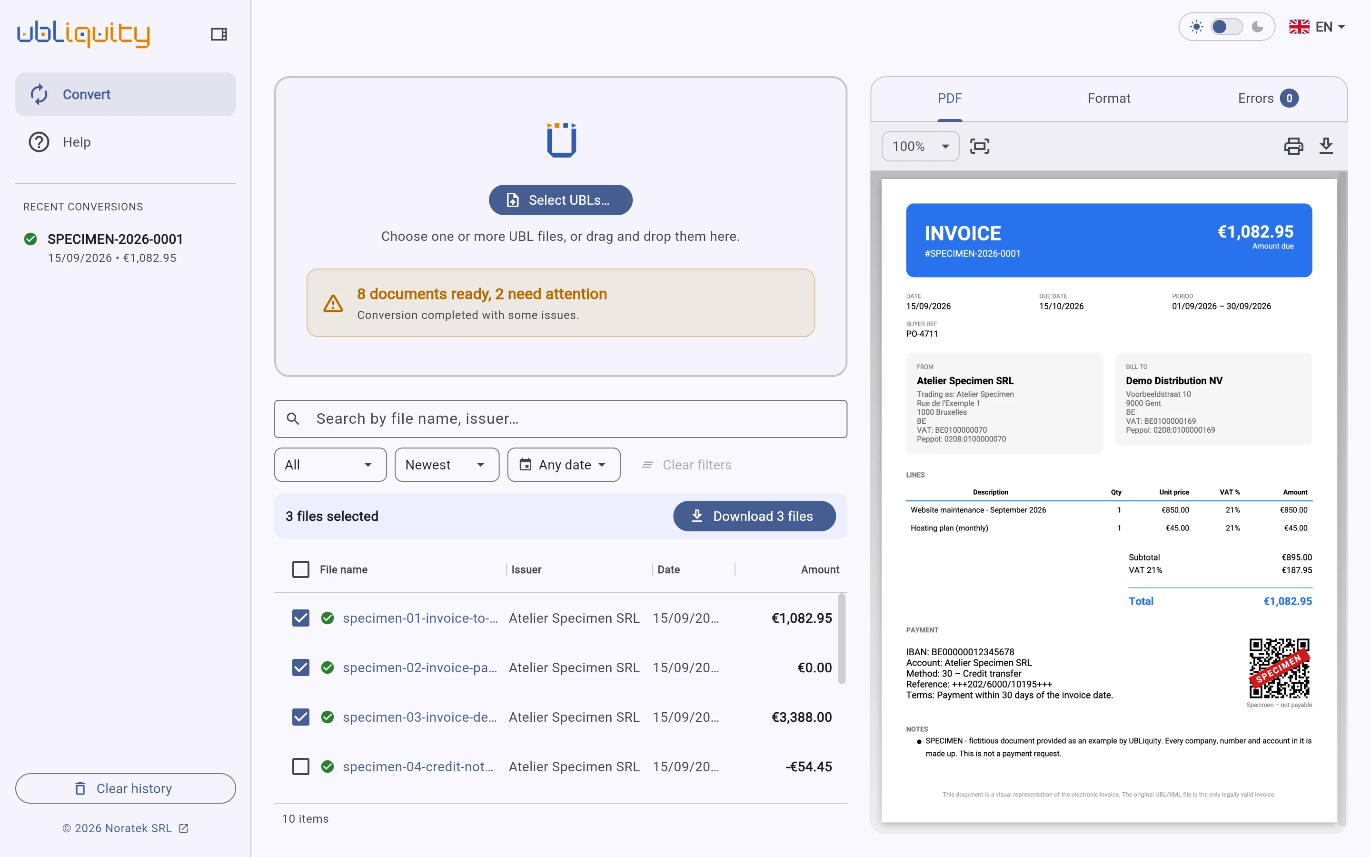Open the Noratek SRL external link
Viewport: 1371px width, 857px height.
[125, 828]
